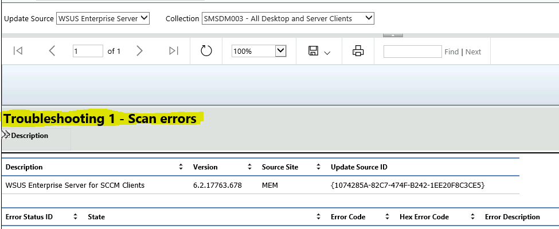Click the 'Troubleshooting 1 - Scan errors' title
Screen dimensions: 559x229
100,119
